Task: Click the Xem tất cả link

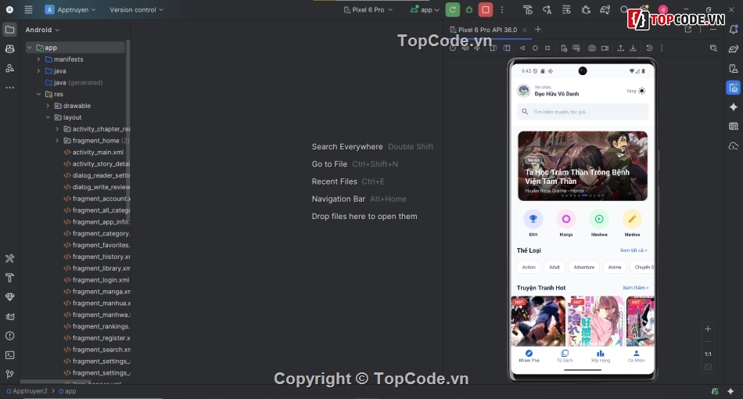Action: coord(633,250)
